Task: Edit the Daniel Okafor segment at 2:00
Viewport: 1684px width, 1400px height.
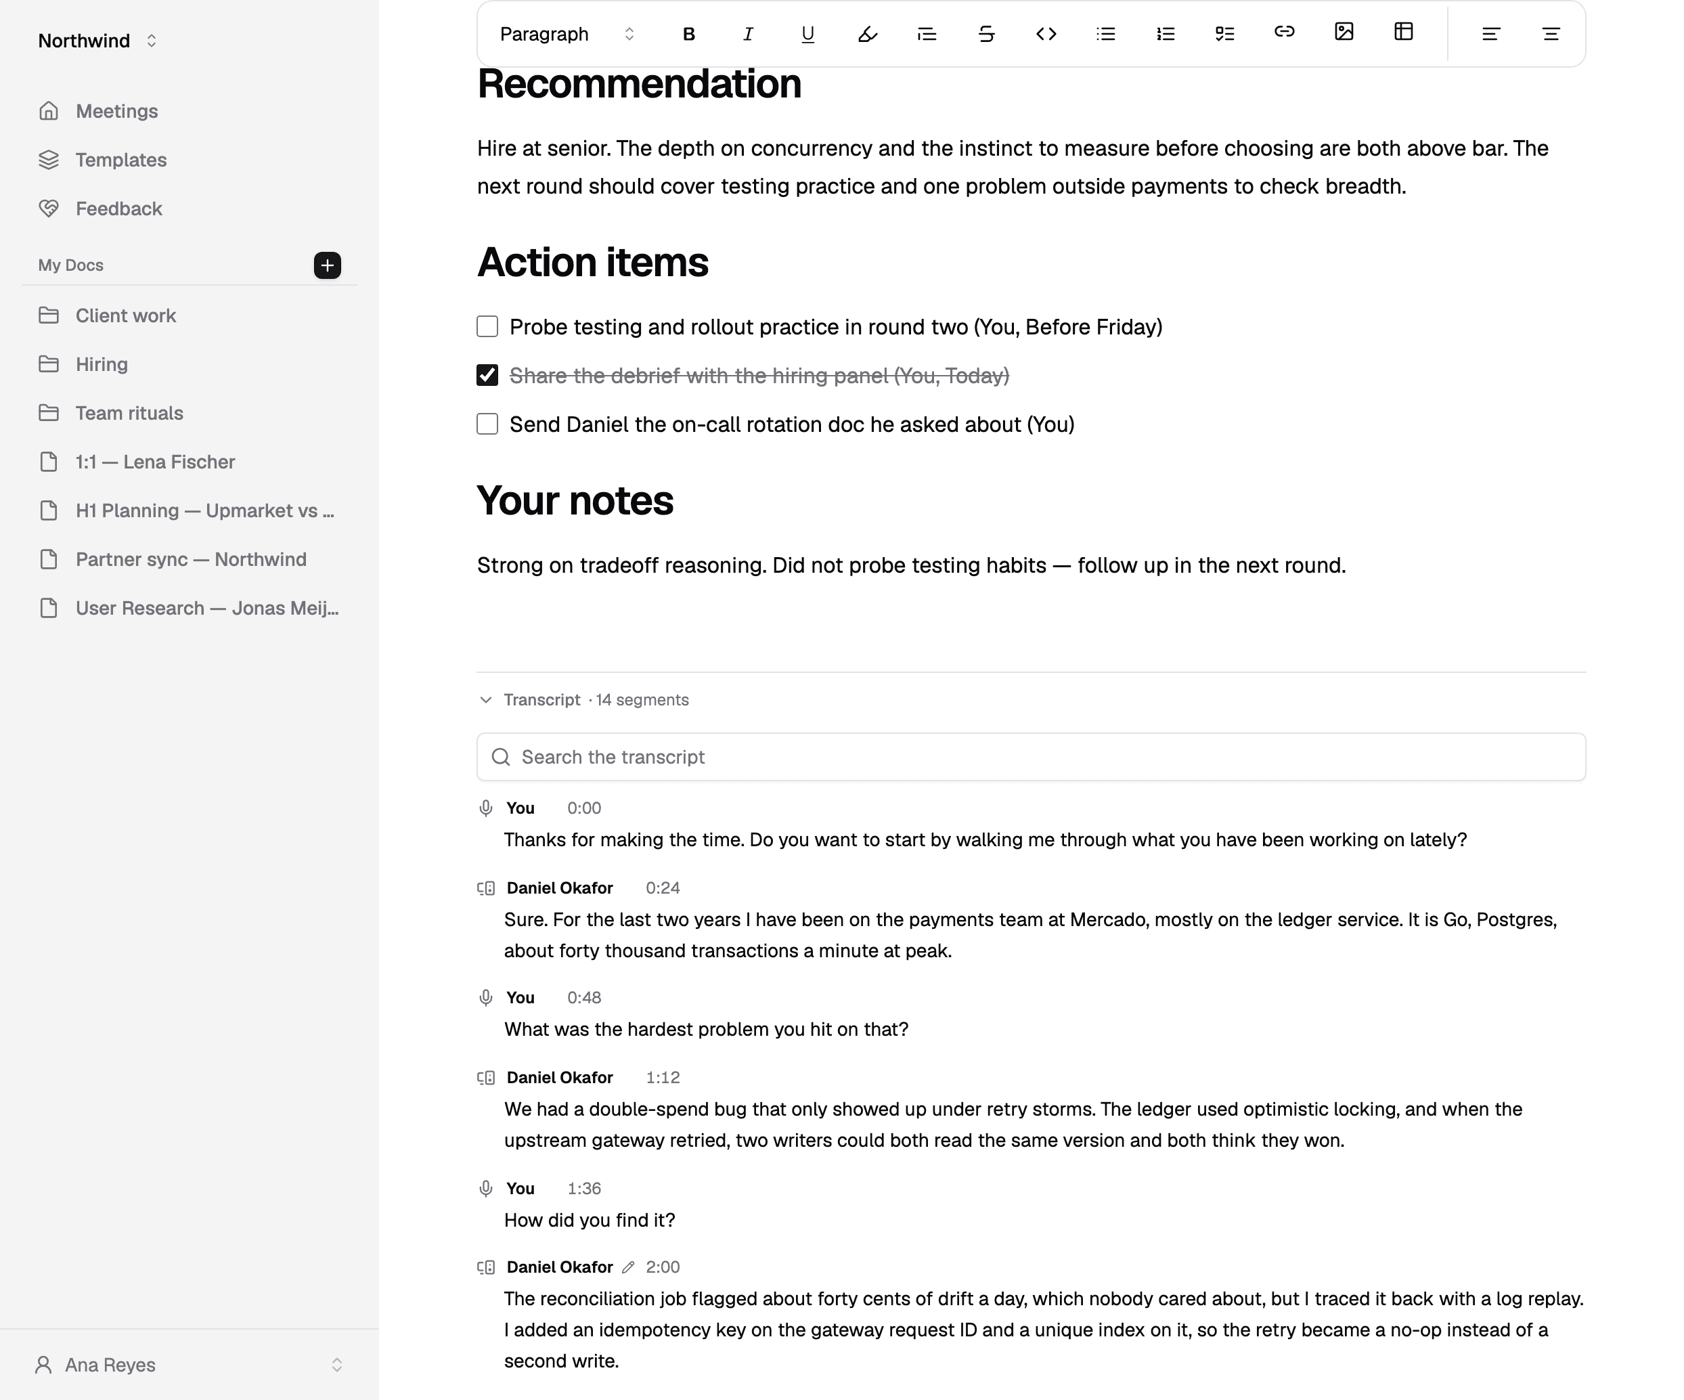Action: (628, 1267)
